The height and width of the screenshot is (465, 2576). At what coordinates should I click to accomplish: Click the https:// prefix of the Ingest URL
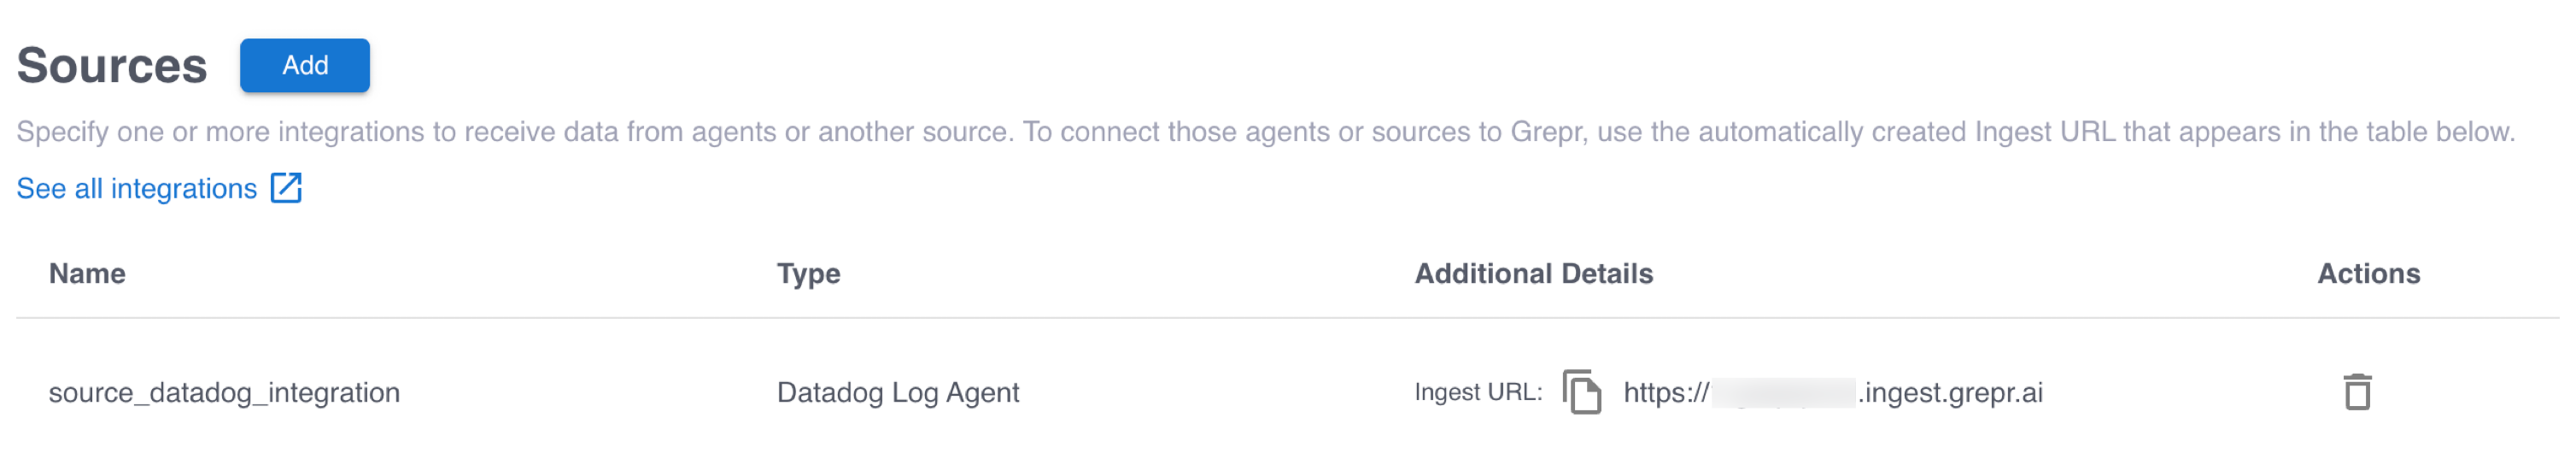pyautogui.click(x=1665, y=393)
